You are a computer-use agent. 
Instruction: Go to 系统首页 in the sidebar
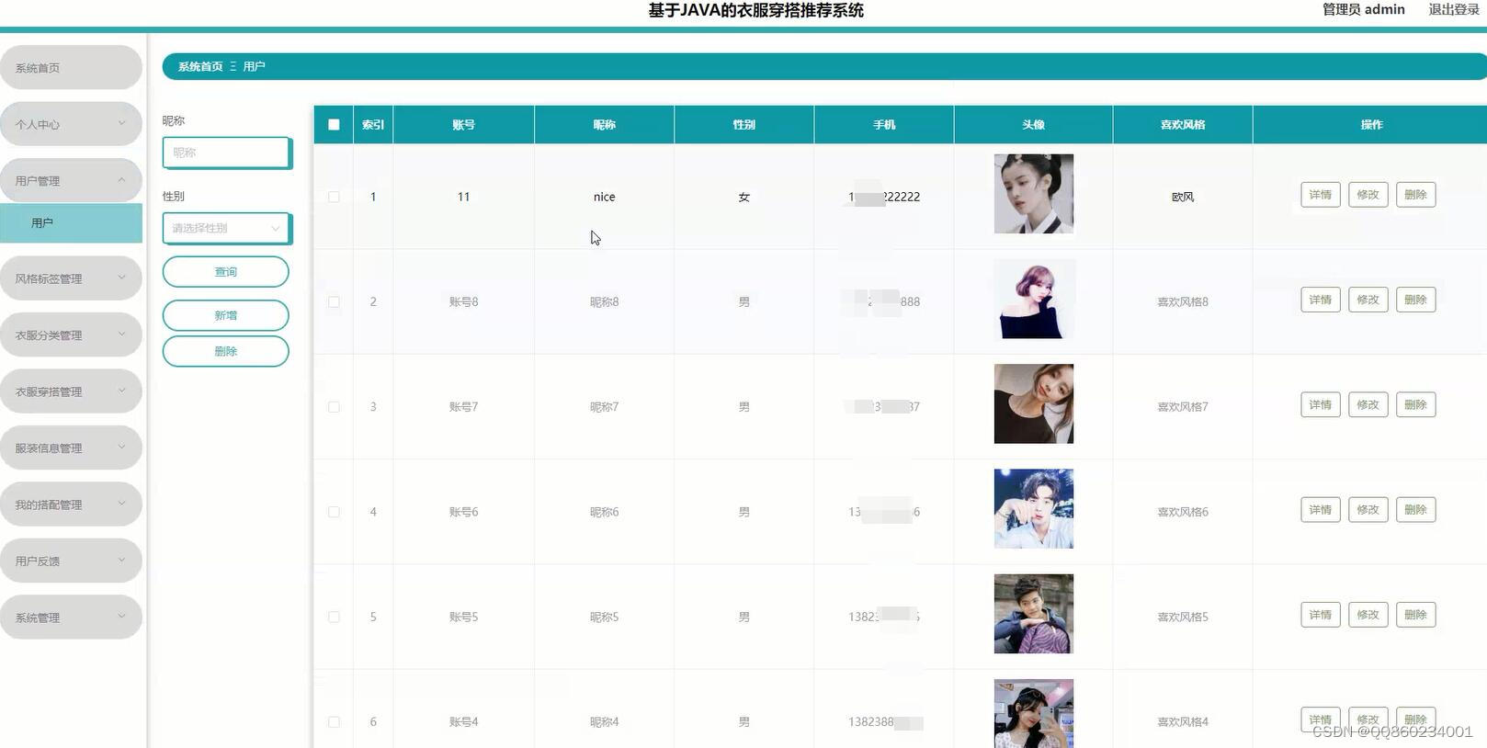(x=71, y=68)
